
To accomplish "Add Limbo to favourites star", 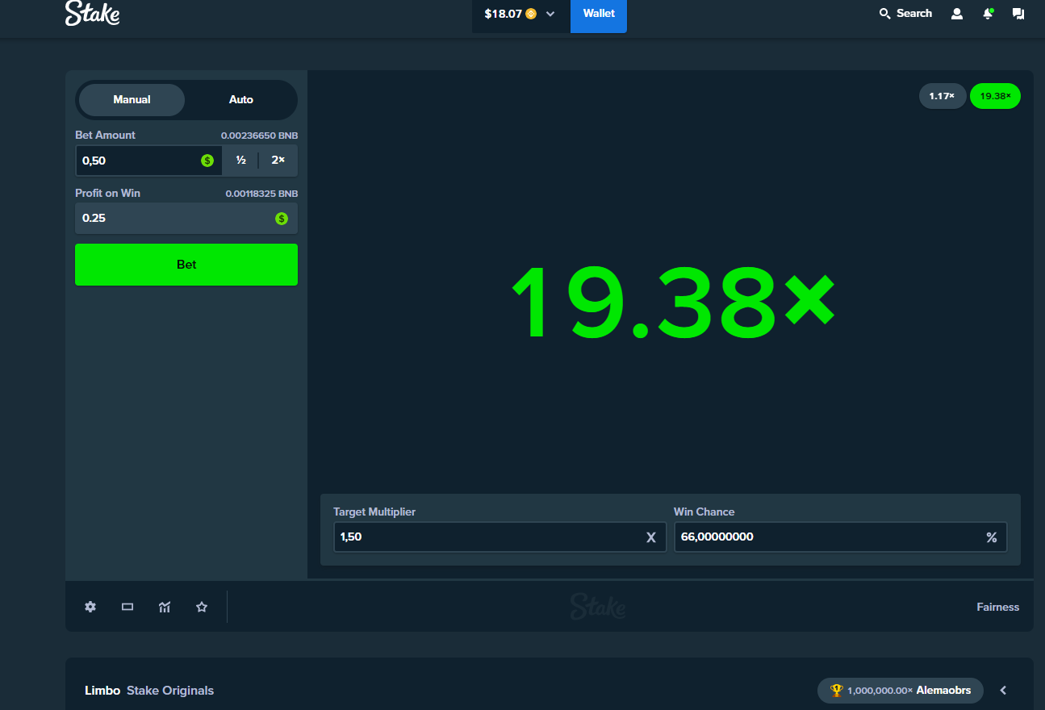I will 202,607.
